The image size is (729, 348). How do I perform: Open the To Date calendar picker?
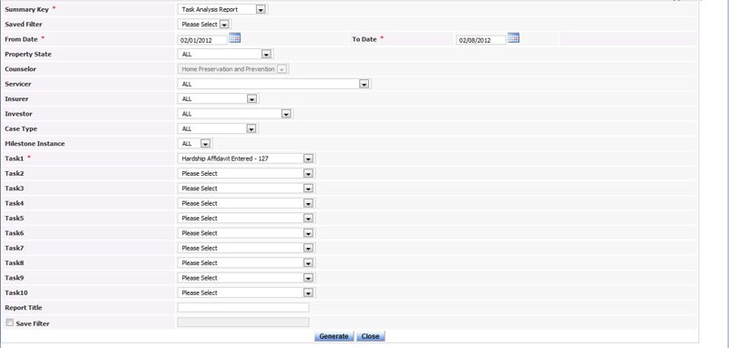point(513,38)
